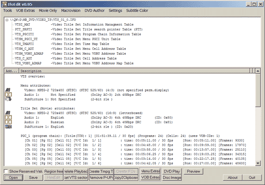This screenshot has width=265, height=185.
Task: Click the Get VTS sectors button
Action: pos(76,177)
